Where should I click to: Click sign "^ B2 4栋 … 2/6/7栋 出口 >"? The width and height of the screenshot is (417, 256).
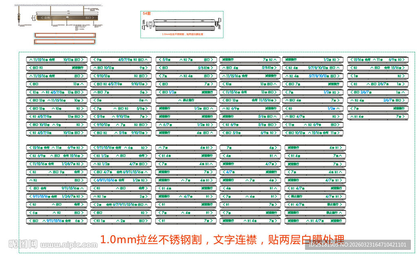tap(377, 101)
